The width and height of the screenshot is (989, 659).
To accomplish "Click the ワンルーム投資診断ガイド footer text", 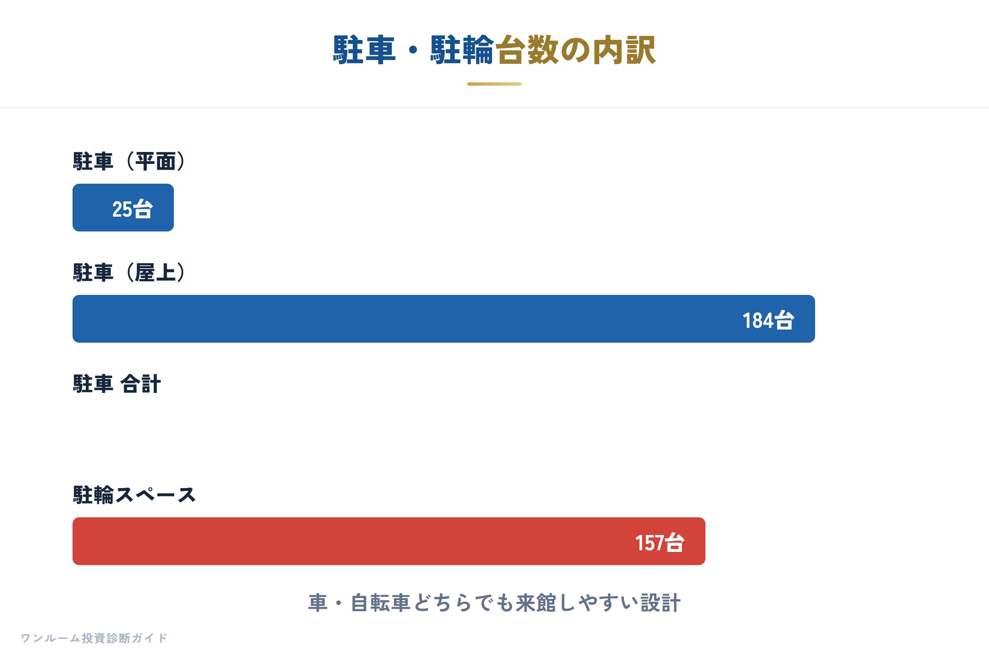I will click(94, 638).
